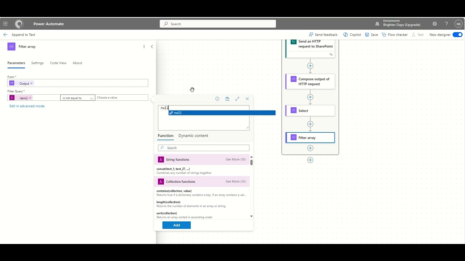Toggle the New designer switch
Viewport: 465px width, 261px height.
(x=457, y=35)
